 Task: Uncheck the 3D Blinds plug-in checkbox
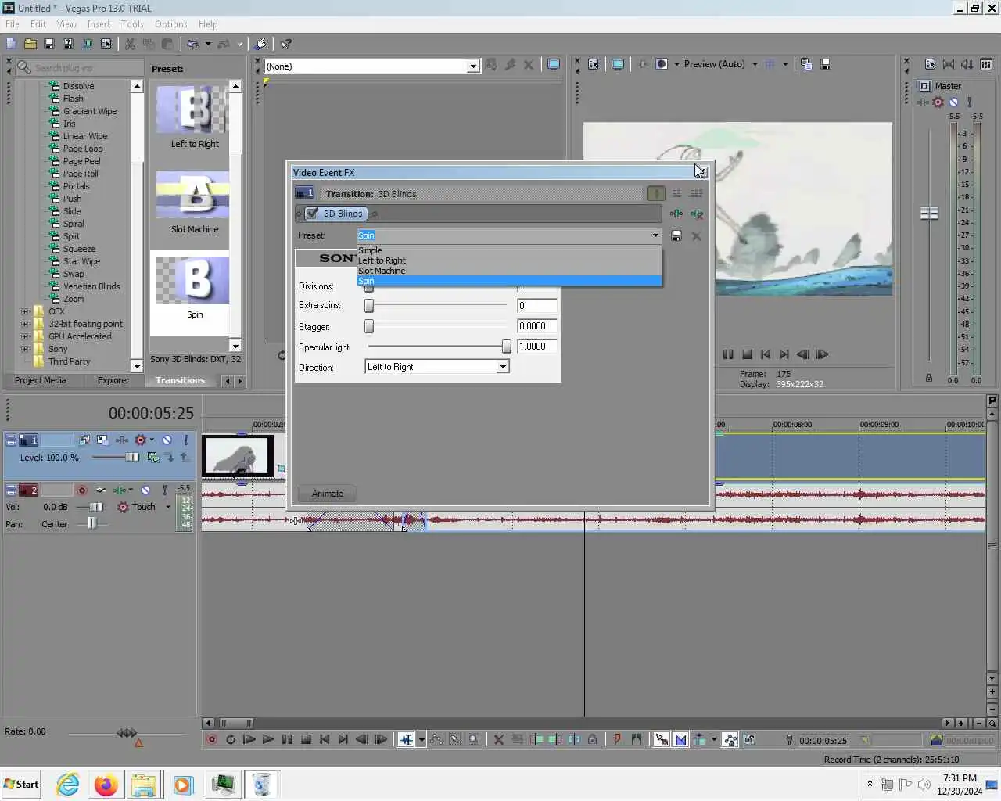[x=313, y=214]
